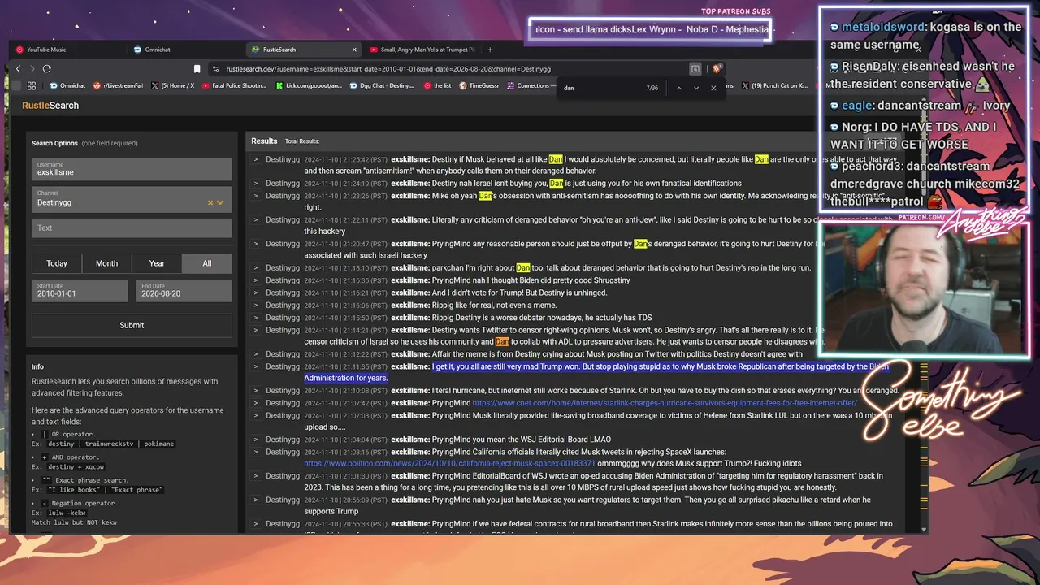Expand the 21:22:11 message row
The width and height of the screenshot is (1040, 585).
[255, 219]
